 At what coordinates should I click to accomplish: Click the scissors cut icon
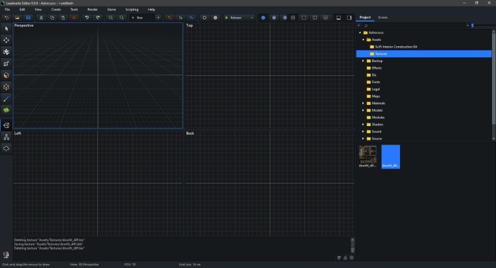[x=40, y=18]
